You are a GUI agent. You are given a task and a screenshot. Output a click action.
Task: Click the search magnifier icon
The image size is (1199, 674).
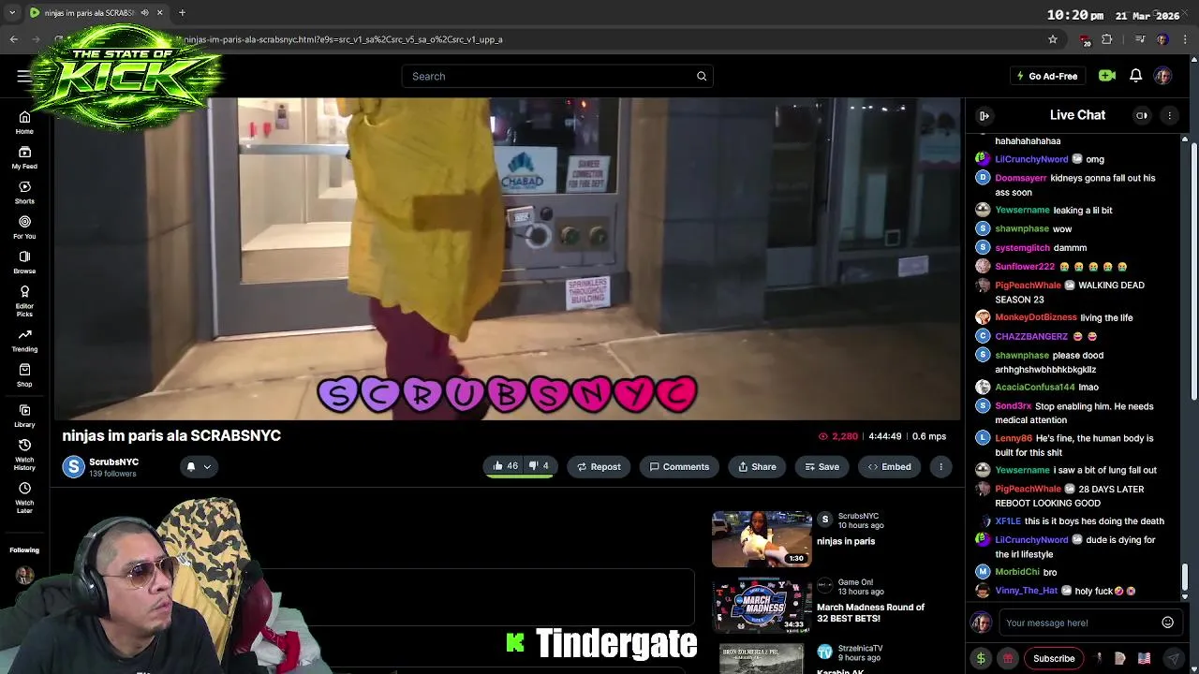point(702,76)
